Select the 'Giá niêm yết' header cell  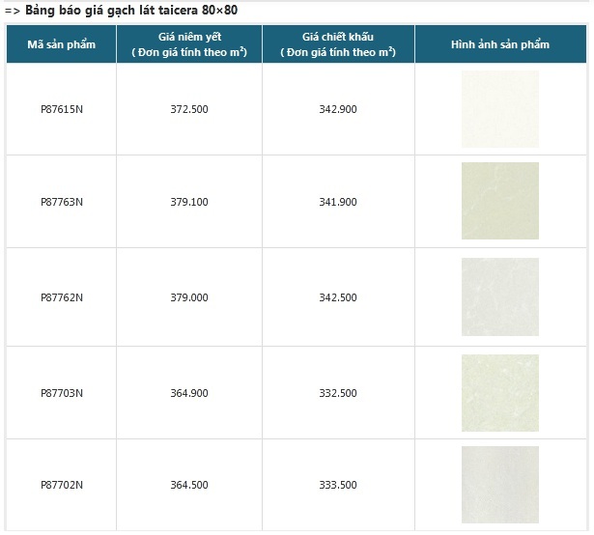pyautogui.click(x=189, y=44)
